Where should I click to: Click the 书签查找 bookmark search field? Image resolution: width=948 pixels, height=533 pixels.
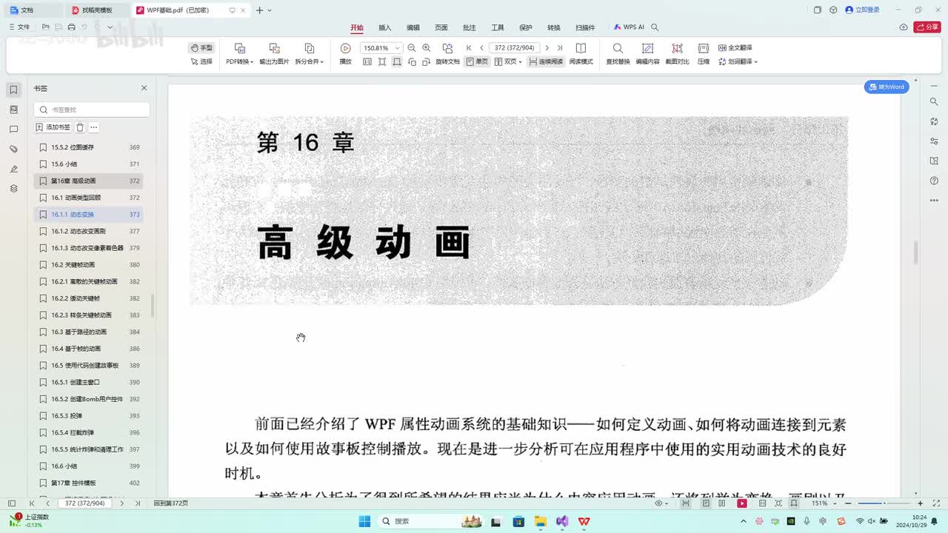[92, 110]
